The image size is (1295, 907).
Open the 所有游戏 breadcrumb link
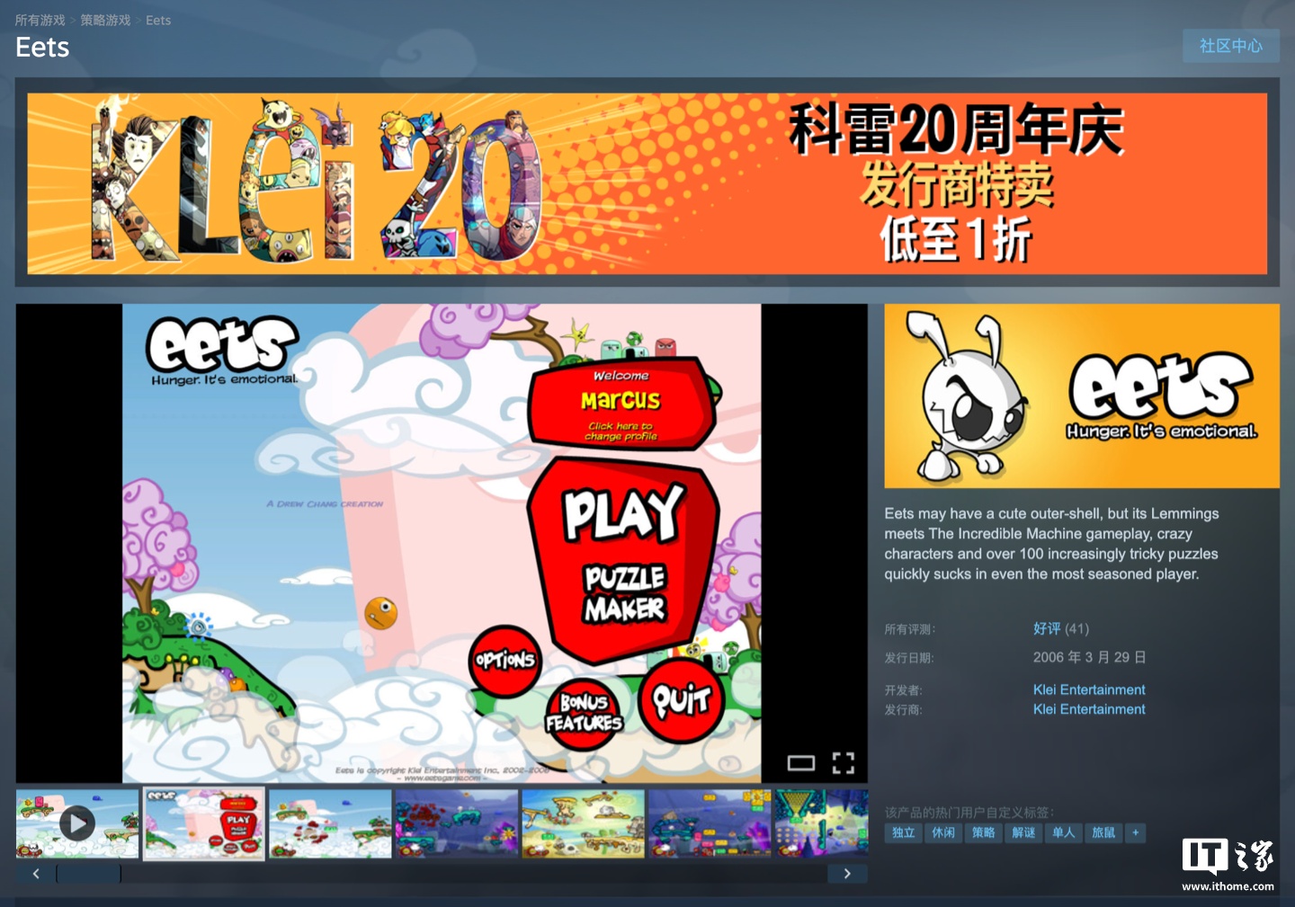40,20
